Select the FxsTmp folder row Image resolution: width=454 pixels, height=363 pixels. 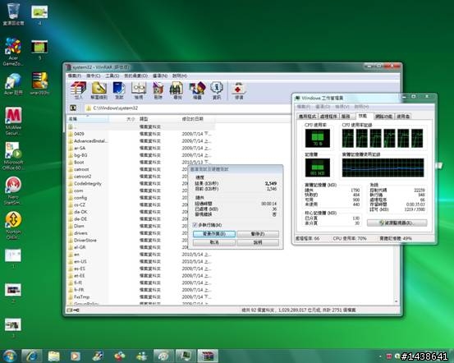pyautogui.click(x=140, y=296)
